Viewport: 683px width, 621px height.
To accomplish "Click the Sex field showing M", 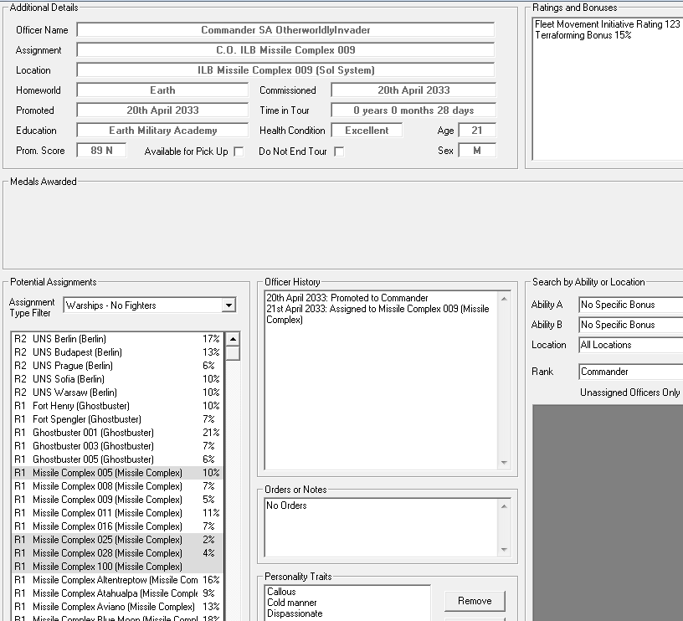I will 477,151.
